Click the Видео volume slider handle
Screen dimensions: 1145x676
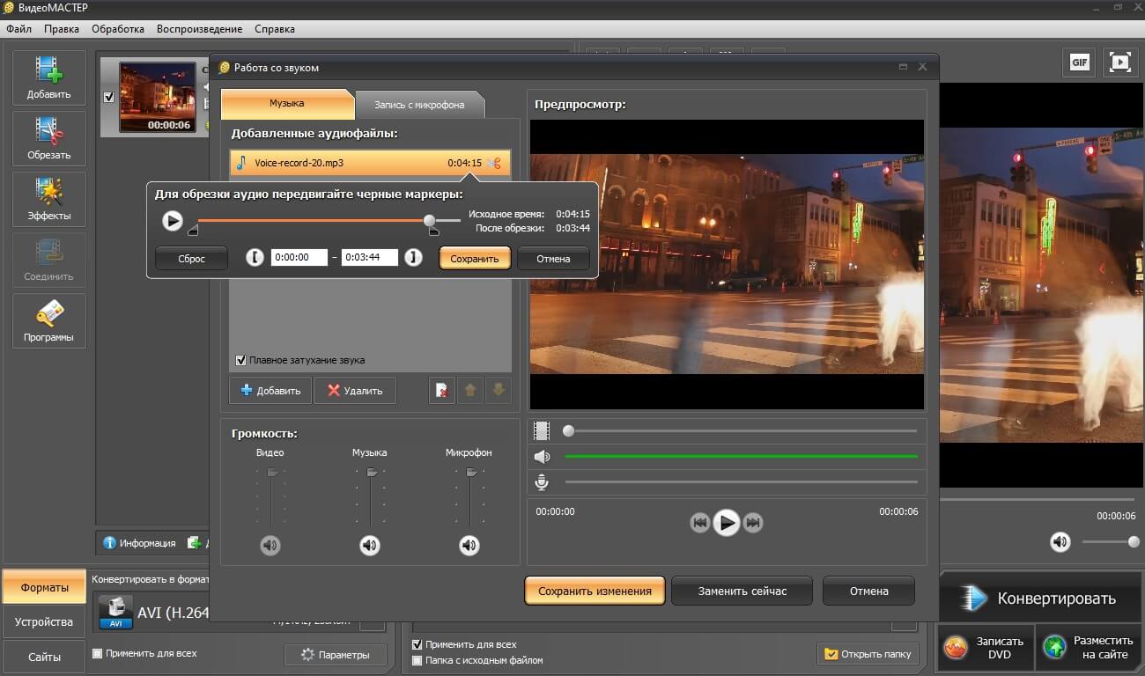pyautogui.click(x=273, y=473)
